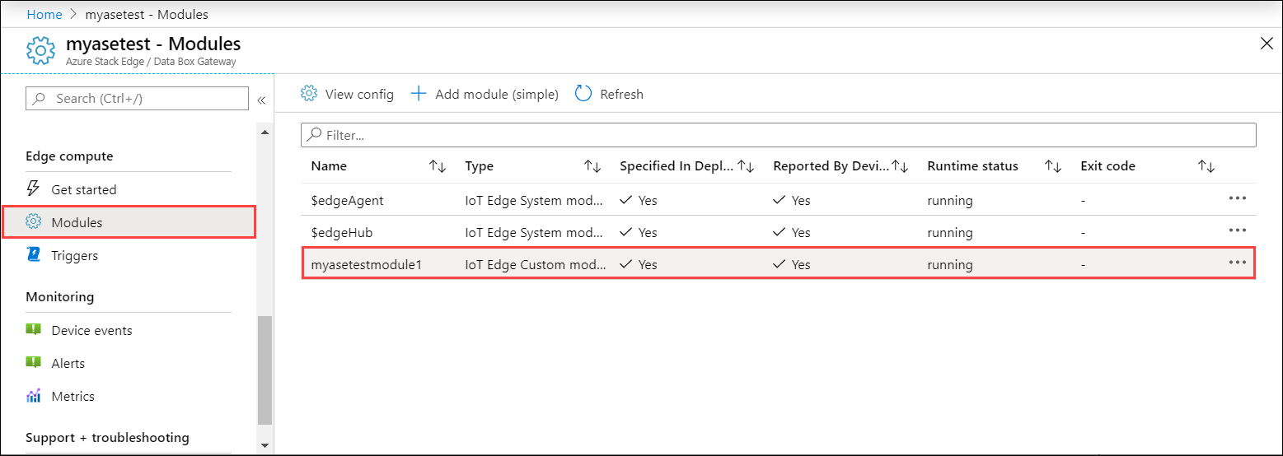Click the Edge compute section heading
Viewport: 1283px width, 456px height.
click(69, 156)
